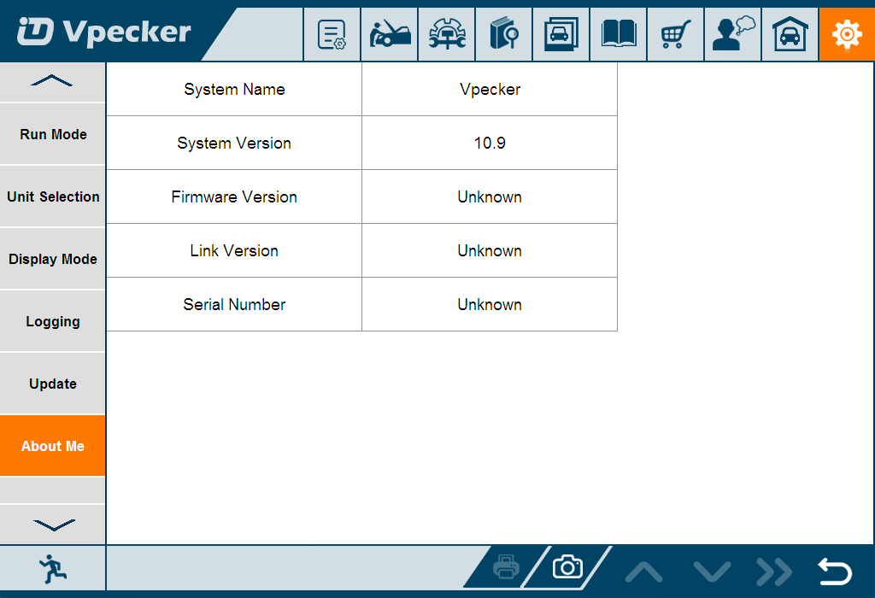Viewport: 875px width, 598px height.
Task: Click the bottom bar down arrow
Action: click(712, 572)
